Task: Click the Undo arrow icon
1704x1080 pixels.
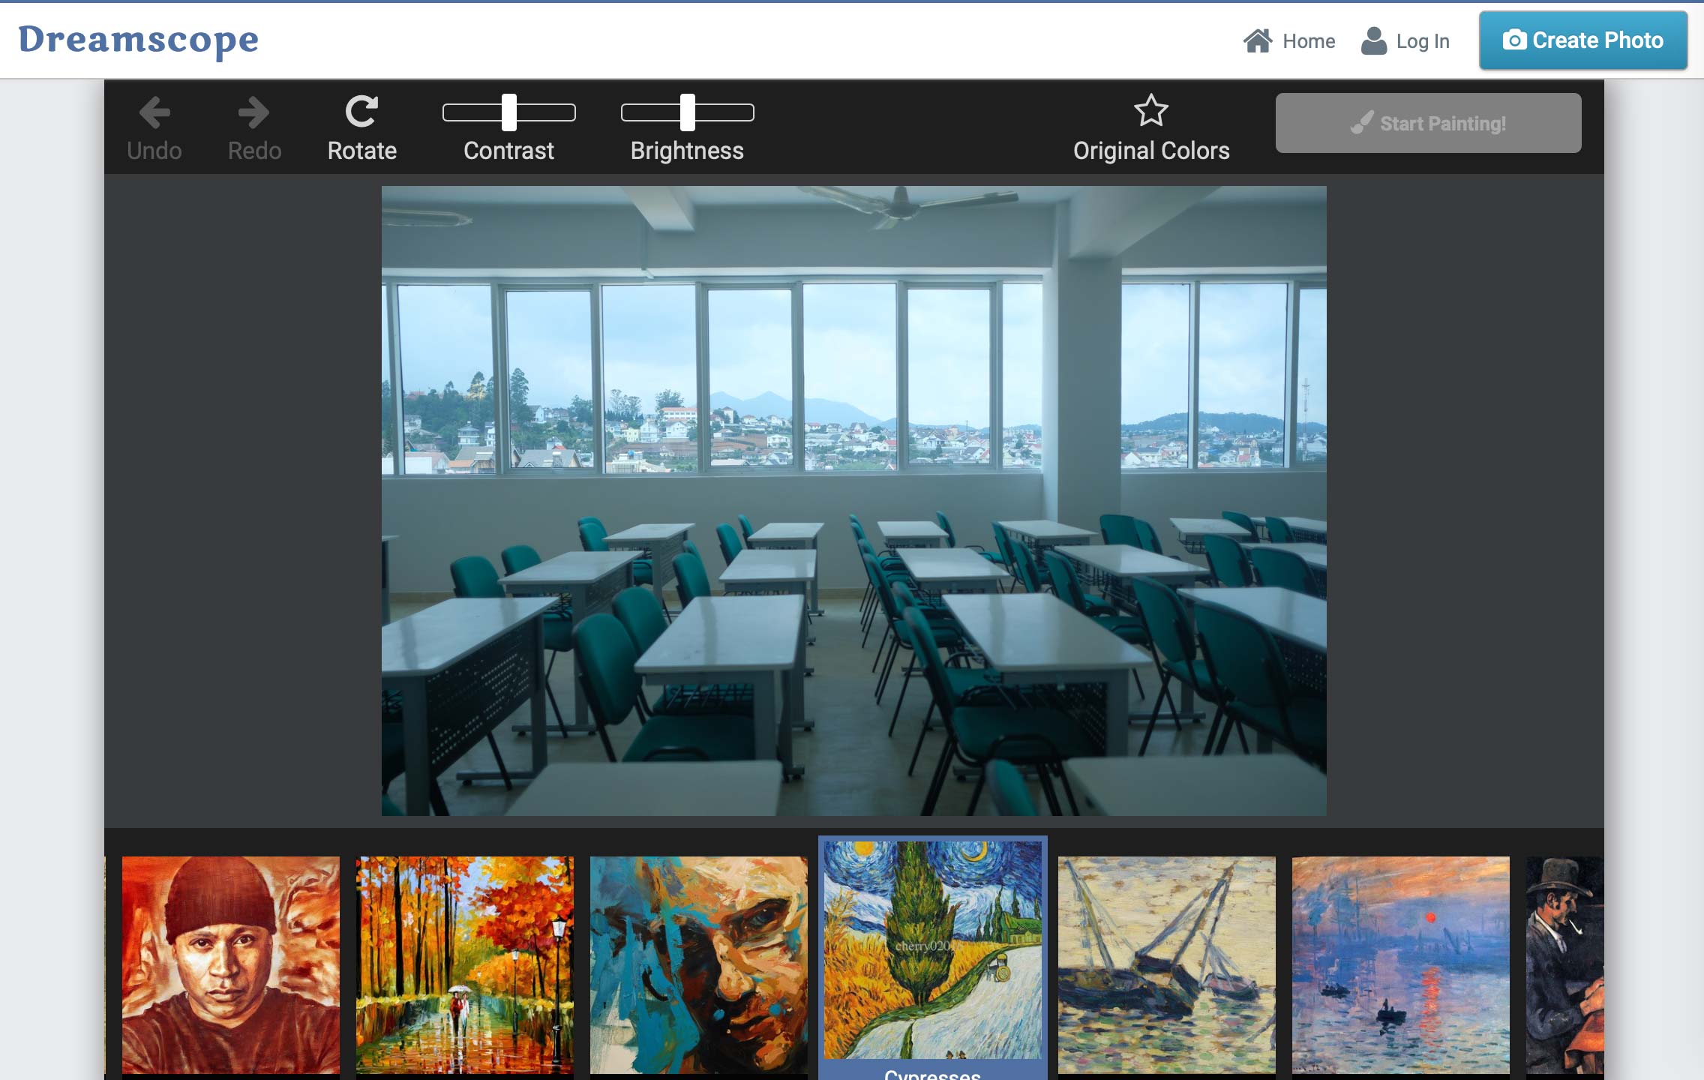Action: tap(154, 112)
